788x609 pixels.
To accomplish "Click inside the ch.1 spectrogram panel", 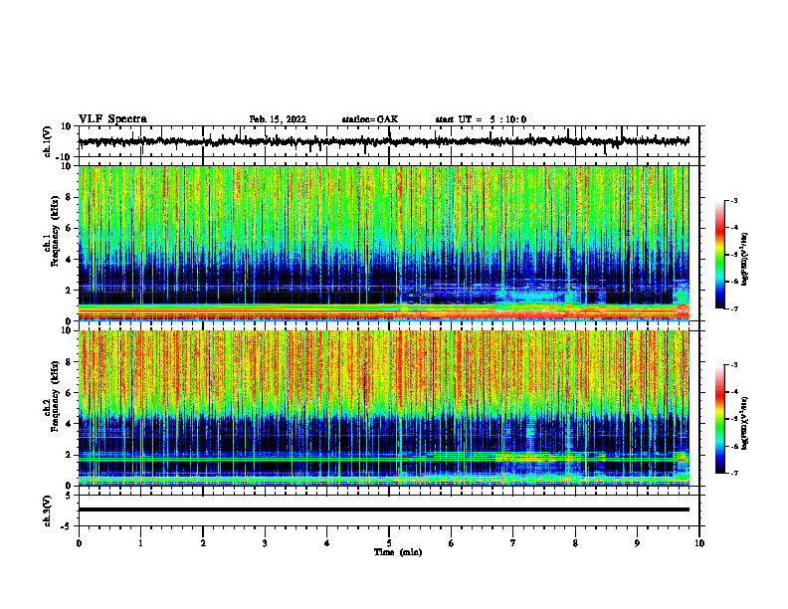I will click(383, 243).
